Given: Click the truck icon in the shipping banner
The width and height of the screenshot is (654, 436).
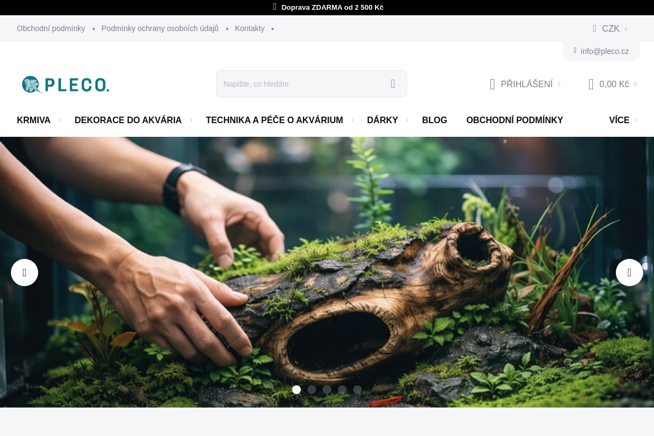Looking at the screenshot, I should click(275, 7).
